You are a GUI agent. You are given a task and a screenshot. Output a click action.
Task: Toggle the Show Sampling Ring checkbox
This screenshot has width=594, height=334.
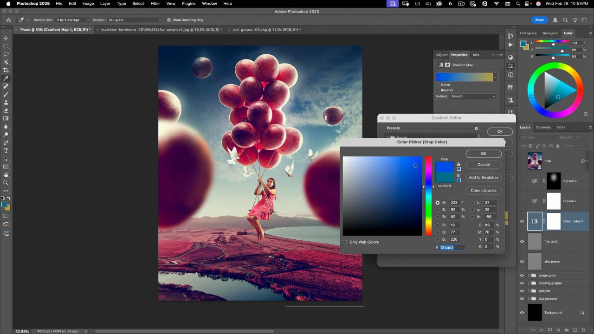168,20
